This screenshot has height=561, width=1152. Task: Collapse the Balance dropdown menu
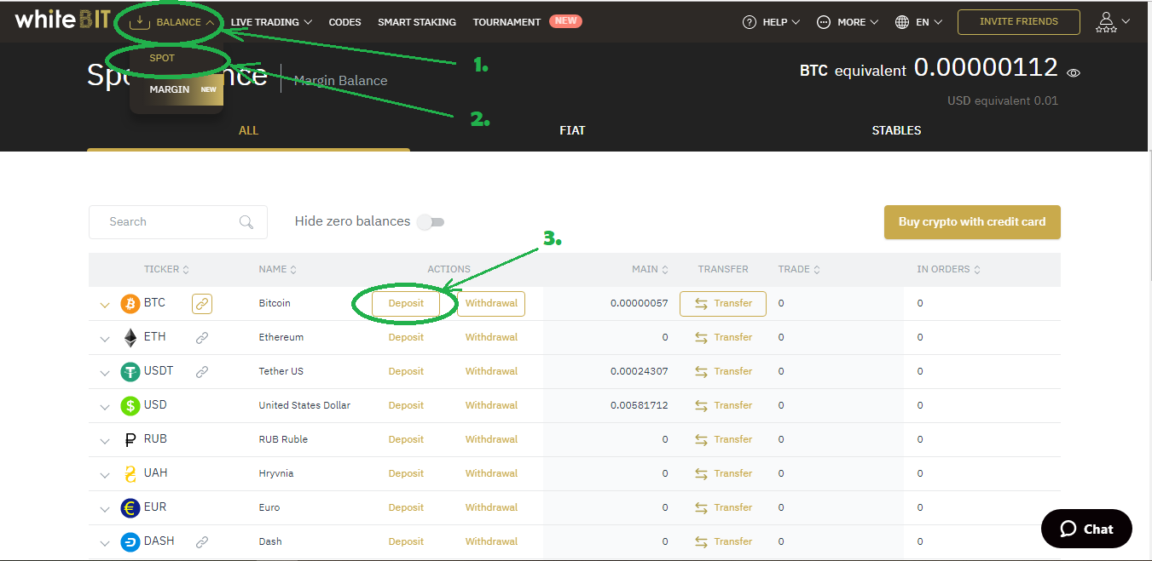click(171, 22)
